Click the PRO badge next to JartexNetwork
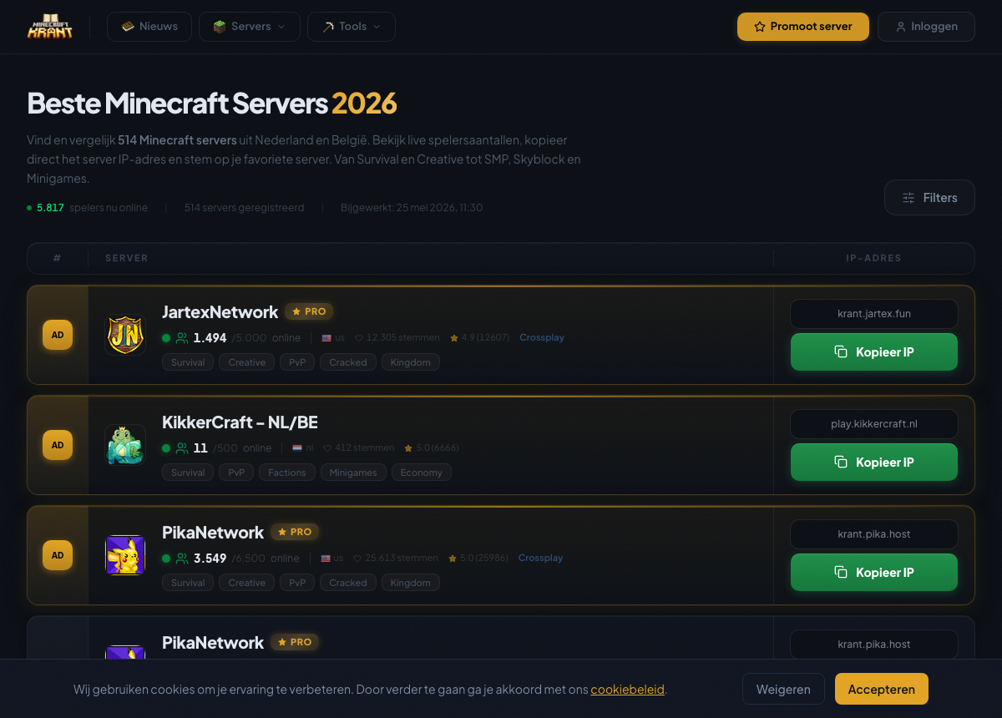The width and height of the screenshot is (1002, 718). (309, 311)
